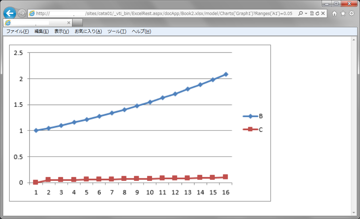The width and height of the screenshot is (360, 219).
Task: Open the ツール(T) menu
Action: click(117, 31)
